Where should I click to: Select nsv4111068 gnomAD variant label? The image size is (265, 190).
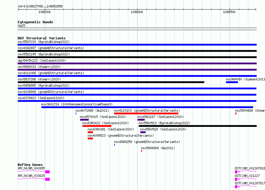tap(51, 73)
